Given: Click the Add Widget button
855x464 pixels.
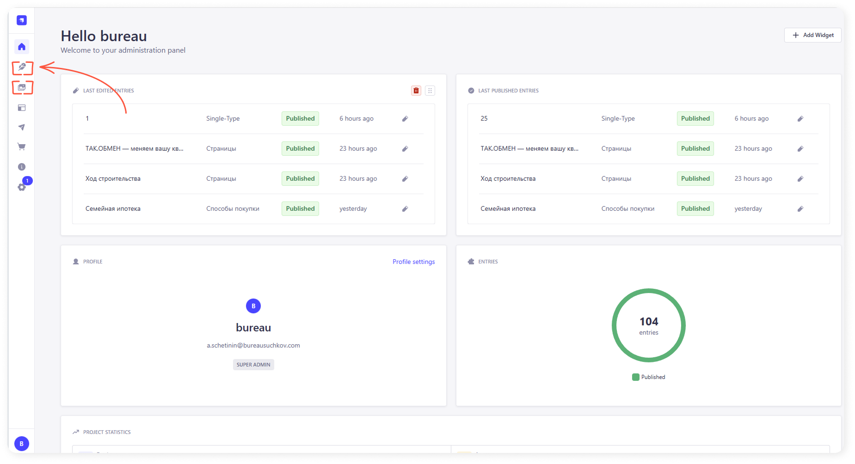Looking at the screenshot, I should (x=812, y=35).
